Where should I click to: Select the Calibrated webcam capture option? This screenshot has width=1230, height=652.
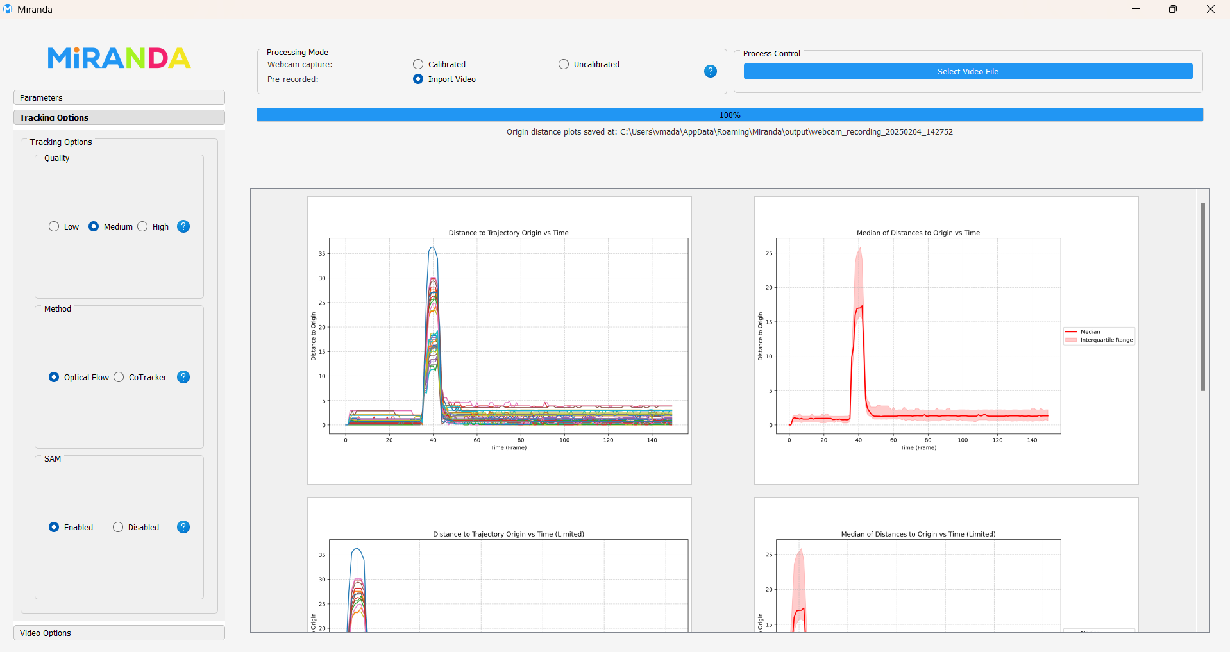click(439, 64)
